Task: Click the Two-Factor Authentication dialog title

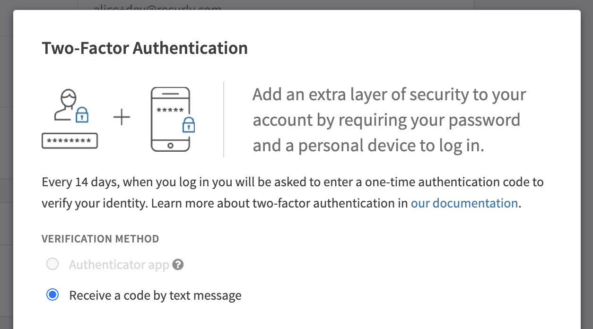Action: (145, 48)
